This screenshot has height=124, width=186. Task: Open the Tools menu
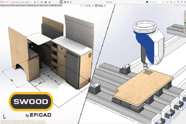tap(23, 2)
